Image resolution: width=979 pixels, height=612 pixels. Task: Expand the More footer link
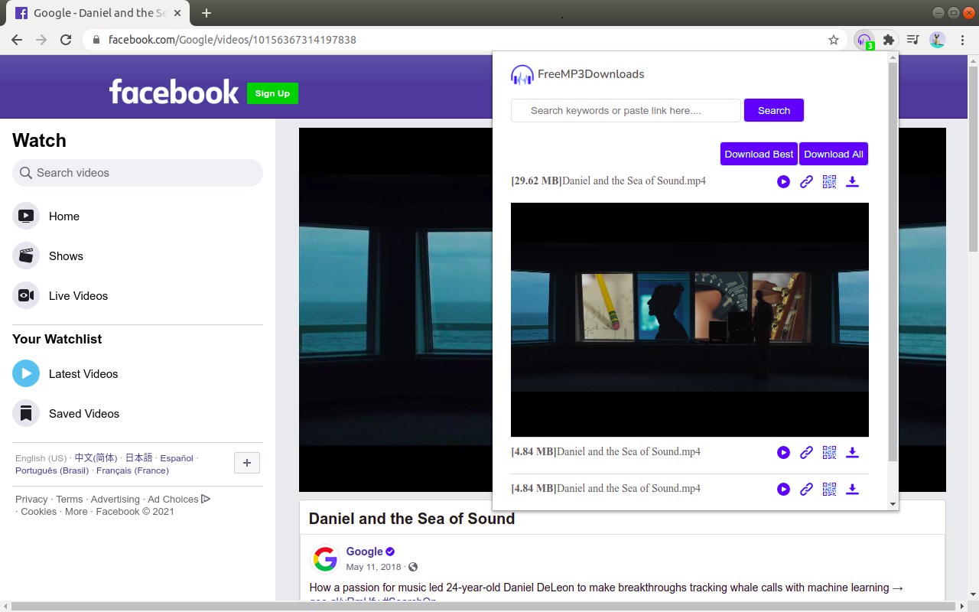coord(76,511)
